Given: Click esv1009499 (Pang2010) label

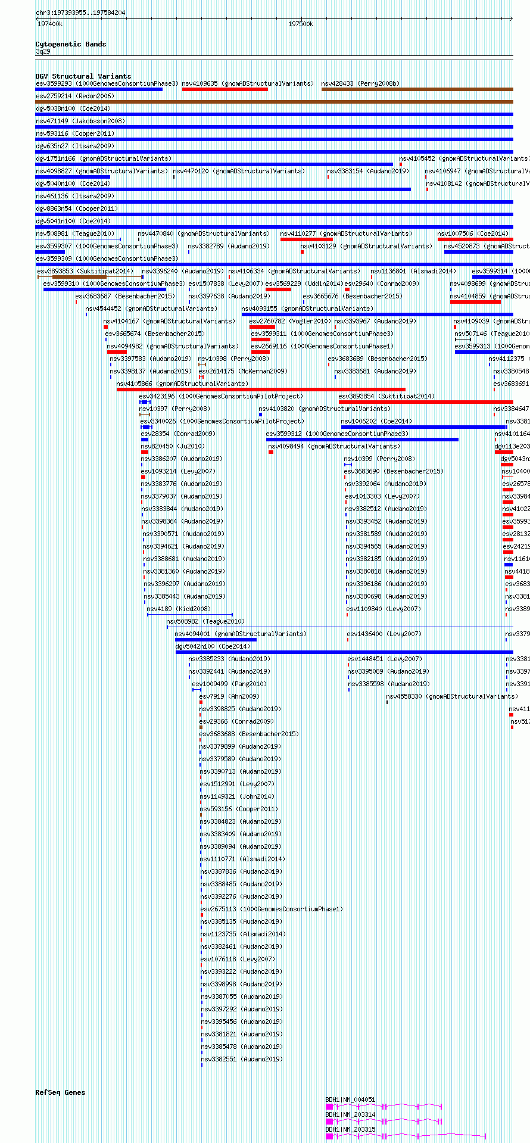Looking at the screenshot, I should click(229, 684).
